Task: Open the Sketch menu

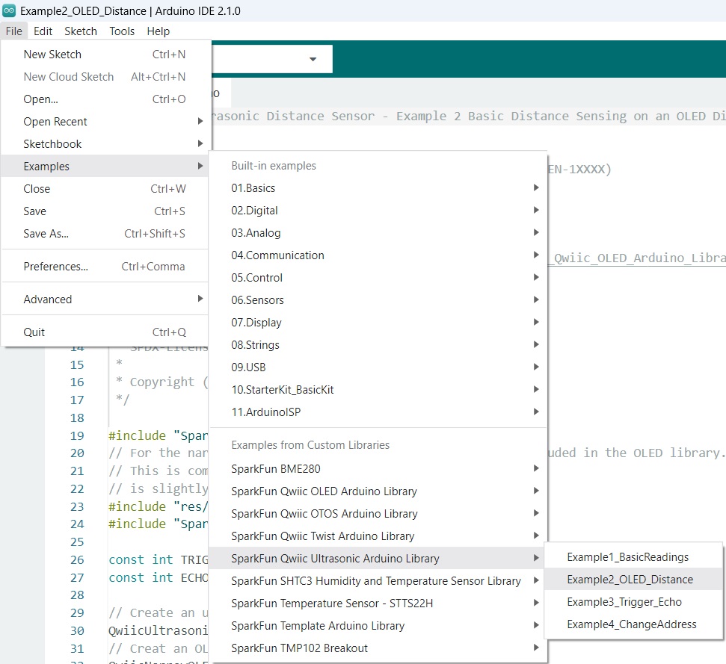Action: point(81,31)
